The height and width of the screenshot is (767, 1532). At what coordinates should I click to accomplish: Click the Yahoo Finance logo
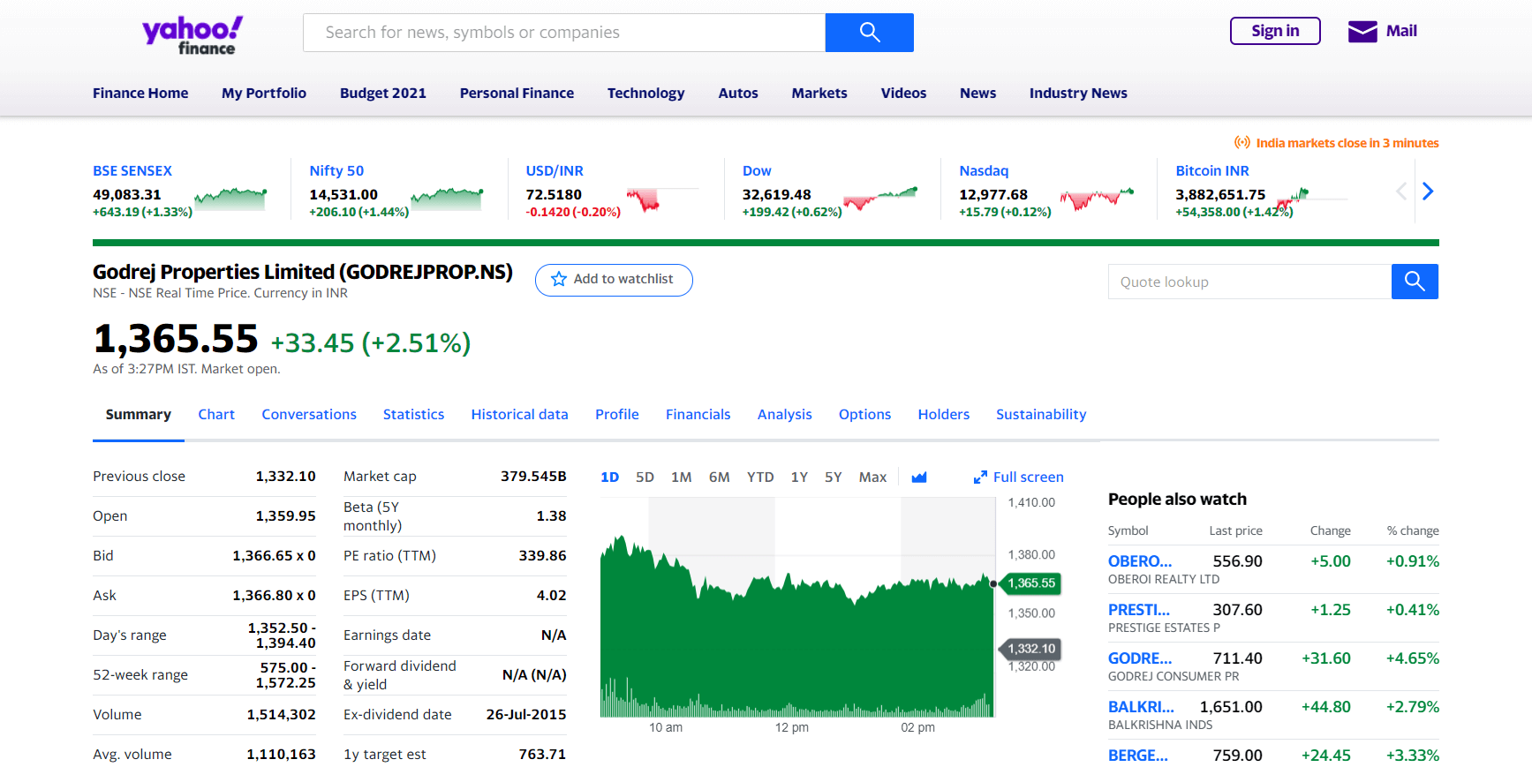pos(192,35)
